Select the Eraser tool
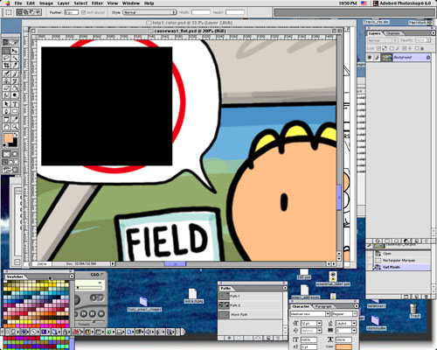The width and height of the screenshot is (437, 350). [6, 88]
